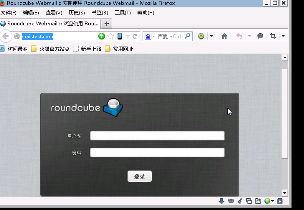Image resolution: width=304 pixels, height=210 pixels.
Task: Click the broom cleanup icon in status bar
Action: click(x=240, y=201)
